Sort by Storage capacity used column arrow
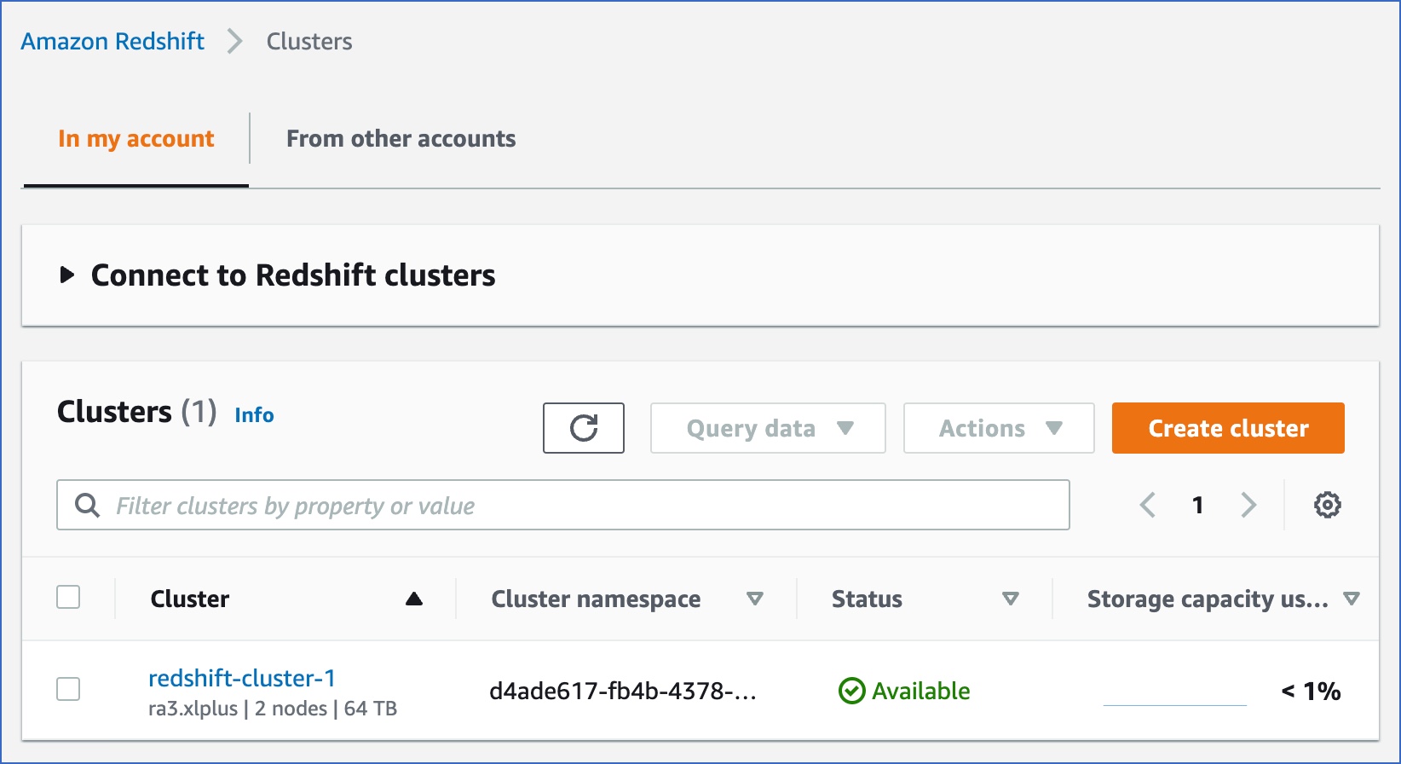This screenshot has height=764, width=1401. click(1351, 599)
